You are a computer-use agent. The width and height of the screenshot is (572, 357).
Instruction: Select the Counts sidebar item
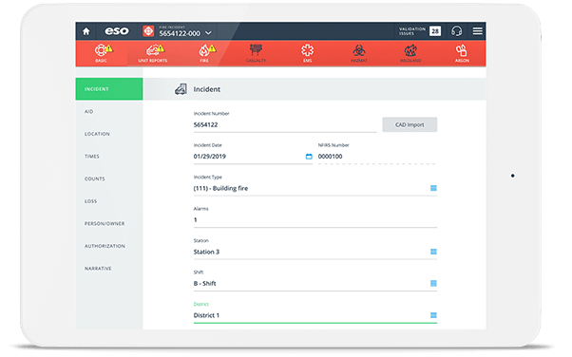tap(109, 178)
